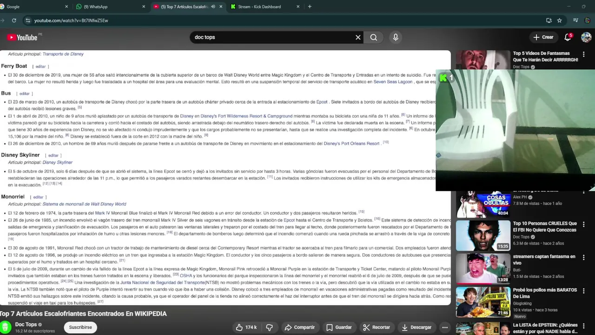The width and height of the screenshot is (595, 335).
Task: Click the 'Ferry Boat' heading in video
Action: coord(14,66)
